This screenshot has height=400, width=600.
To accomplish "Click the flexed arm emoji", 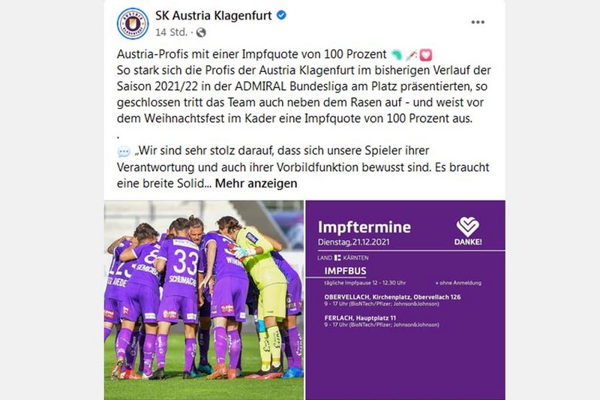I will coord(397,55).
